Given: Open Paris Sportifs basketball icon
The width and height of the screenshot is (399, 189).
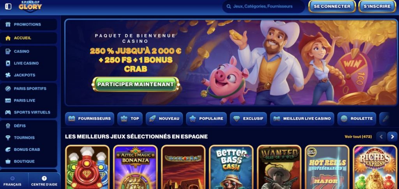Looking at the screenshot, I should tap(8, 88).
